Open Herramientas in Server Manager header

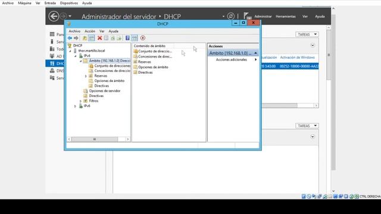(x=286, y=17)
